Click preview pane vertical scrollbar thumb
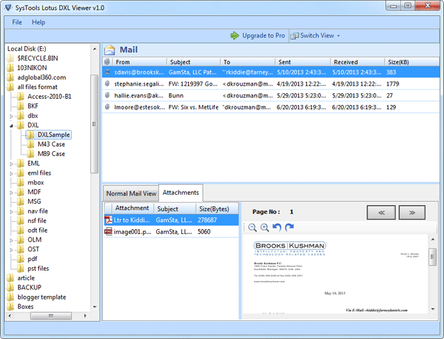Screen dimensions: 444x339 tap(432, 257)
